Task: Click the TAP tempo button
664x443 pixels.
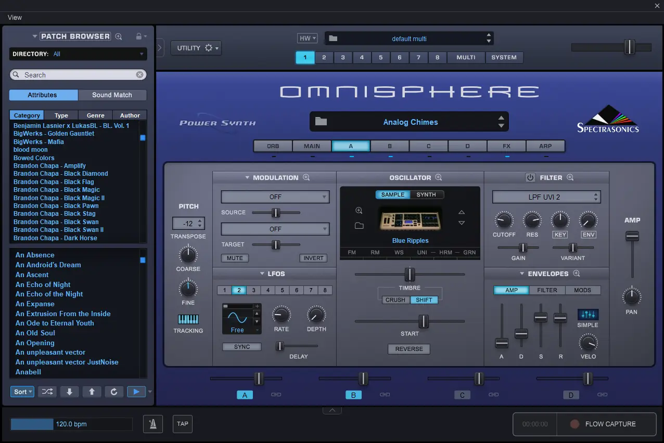Action: [x=183, y=424]
